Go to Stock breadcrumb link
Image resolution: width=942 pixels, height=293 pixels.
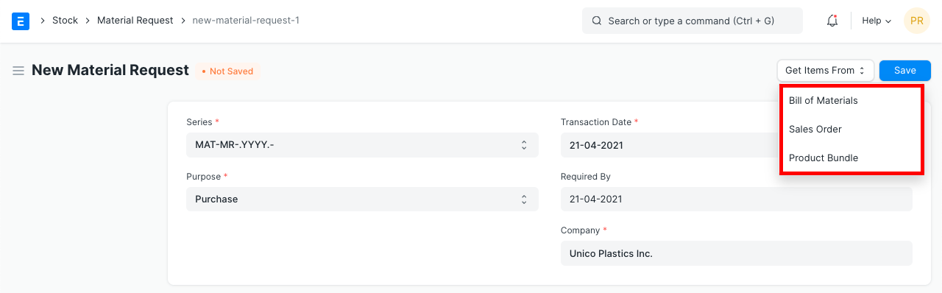pyautogui.click(x=65, y=21)
